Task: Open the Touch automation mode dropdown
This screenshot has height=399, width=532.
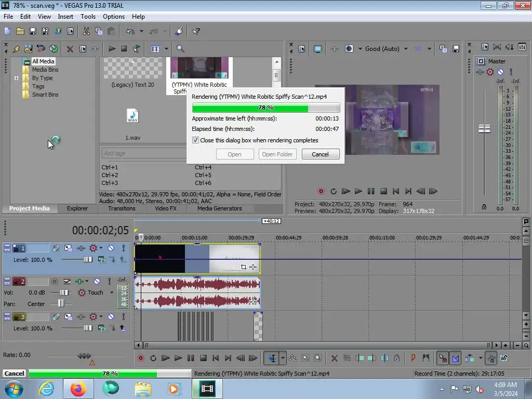Action: click(x=112, y=292)
